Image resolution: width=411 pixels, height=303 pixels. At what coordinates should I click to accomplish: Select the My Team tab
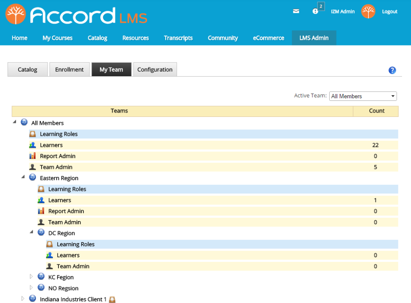111,70
